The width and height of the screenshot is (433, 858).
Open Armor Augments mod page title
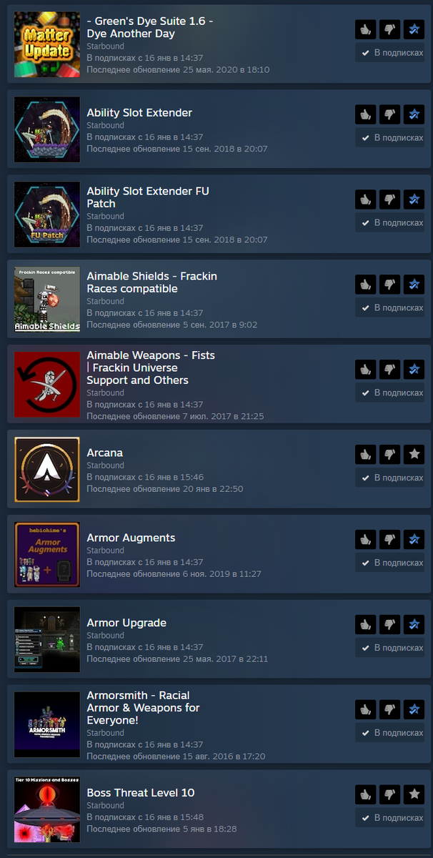[x=131, y=538]
